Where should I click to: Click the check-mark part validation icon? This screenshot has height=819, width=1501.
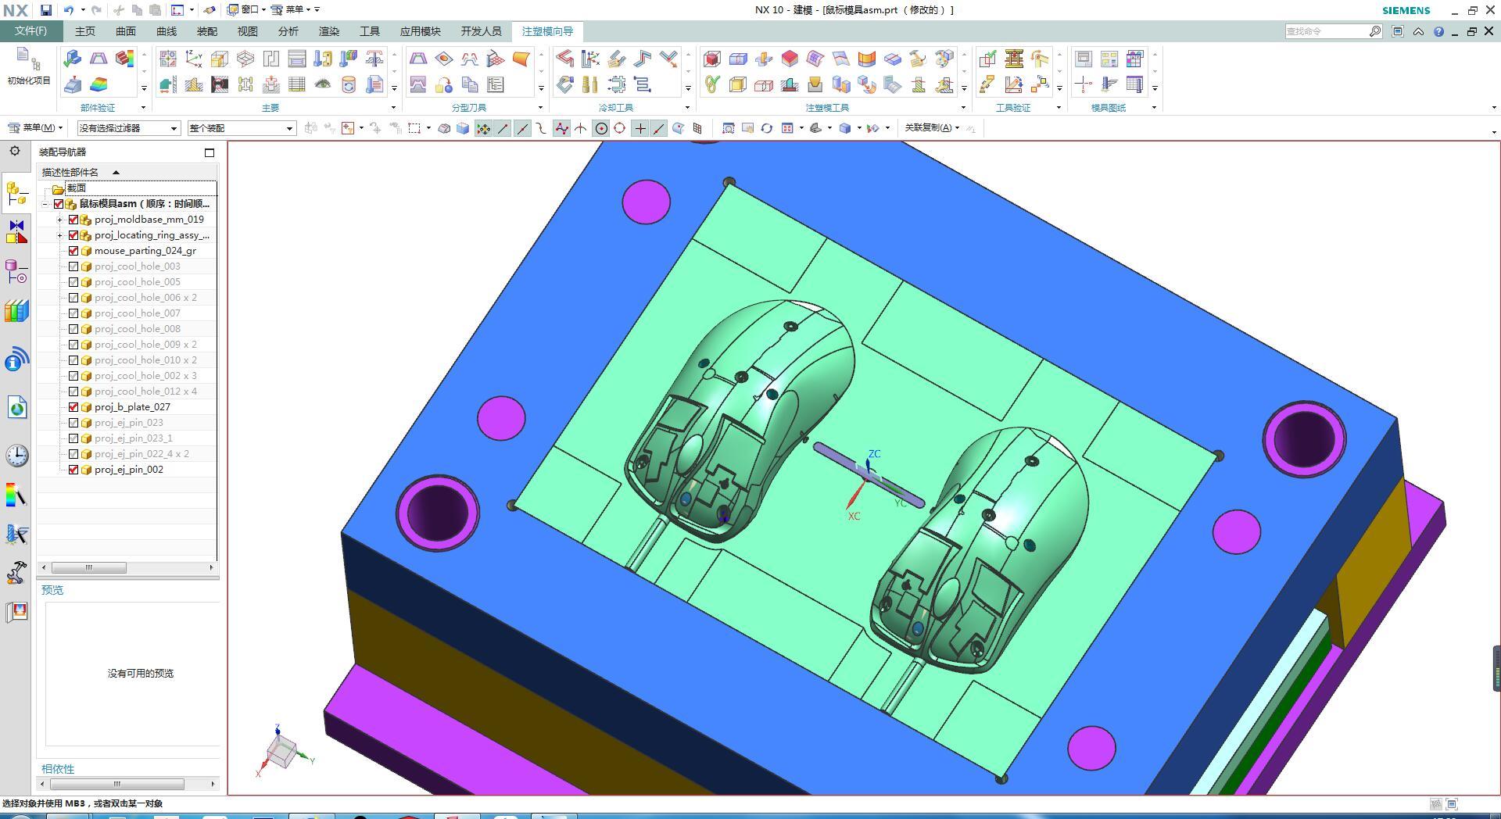tap(72, 59)
